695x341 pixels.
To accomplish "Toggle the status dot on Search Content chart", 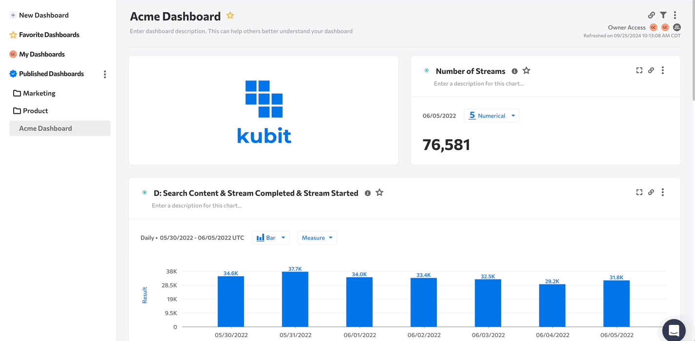I will 144,193.
